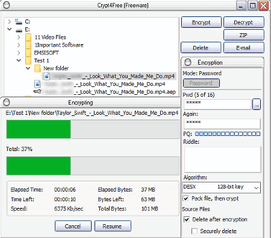Image resolution: width=271 pixels, height=238 pixels.
Task: Click the 11 Video Files folder icon
Action: click(x=28, y=37)
